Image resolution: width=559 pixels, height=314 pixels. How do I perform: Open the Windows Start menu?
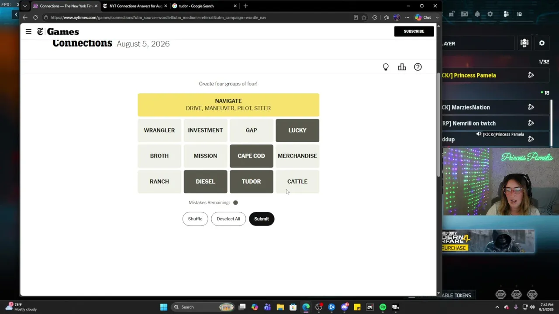(164, 307)
